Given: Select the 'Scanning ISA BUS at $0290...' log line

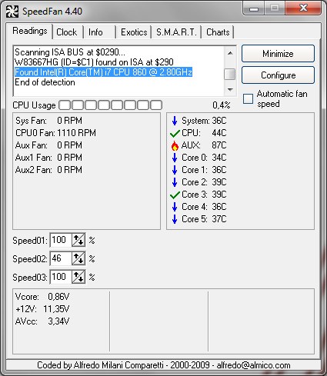Looking at the screenshot, I should (70, 52).
